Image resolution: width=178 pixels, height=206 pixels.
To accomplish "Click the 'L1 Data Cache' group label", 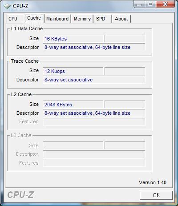I will 27,28.
